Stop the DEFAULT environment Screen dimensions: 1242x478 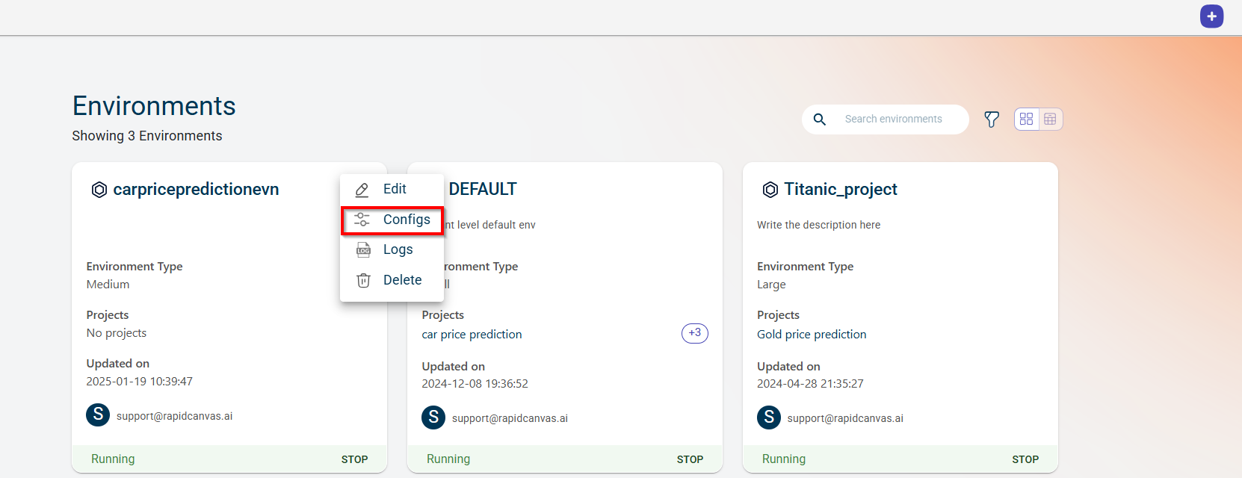tap(690, 459)
